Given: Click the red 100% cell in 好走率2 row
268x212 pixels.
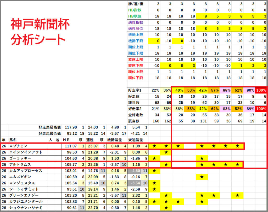Looking at the screenshot, I should [261, 109].
